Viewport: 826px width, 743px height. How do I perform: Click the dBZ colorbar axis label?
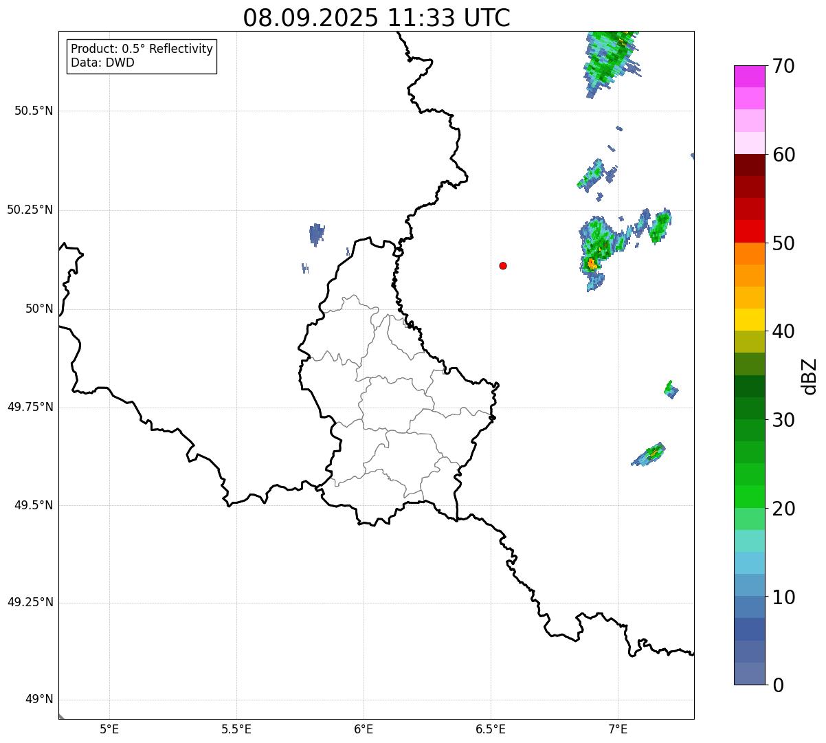[810, 376]
